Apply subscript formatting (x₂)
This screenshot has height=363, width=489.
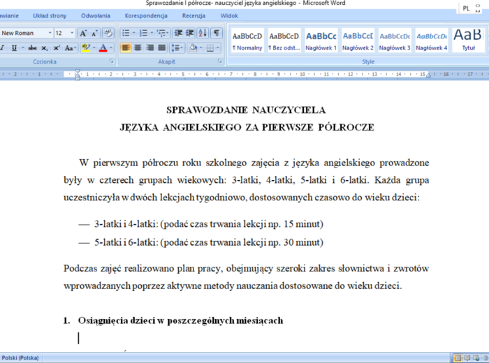(45, 48)
